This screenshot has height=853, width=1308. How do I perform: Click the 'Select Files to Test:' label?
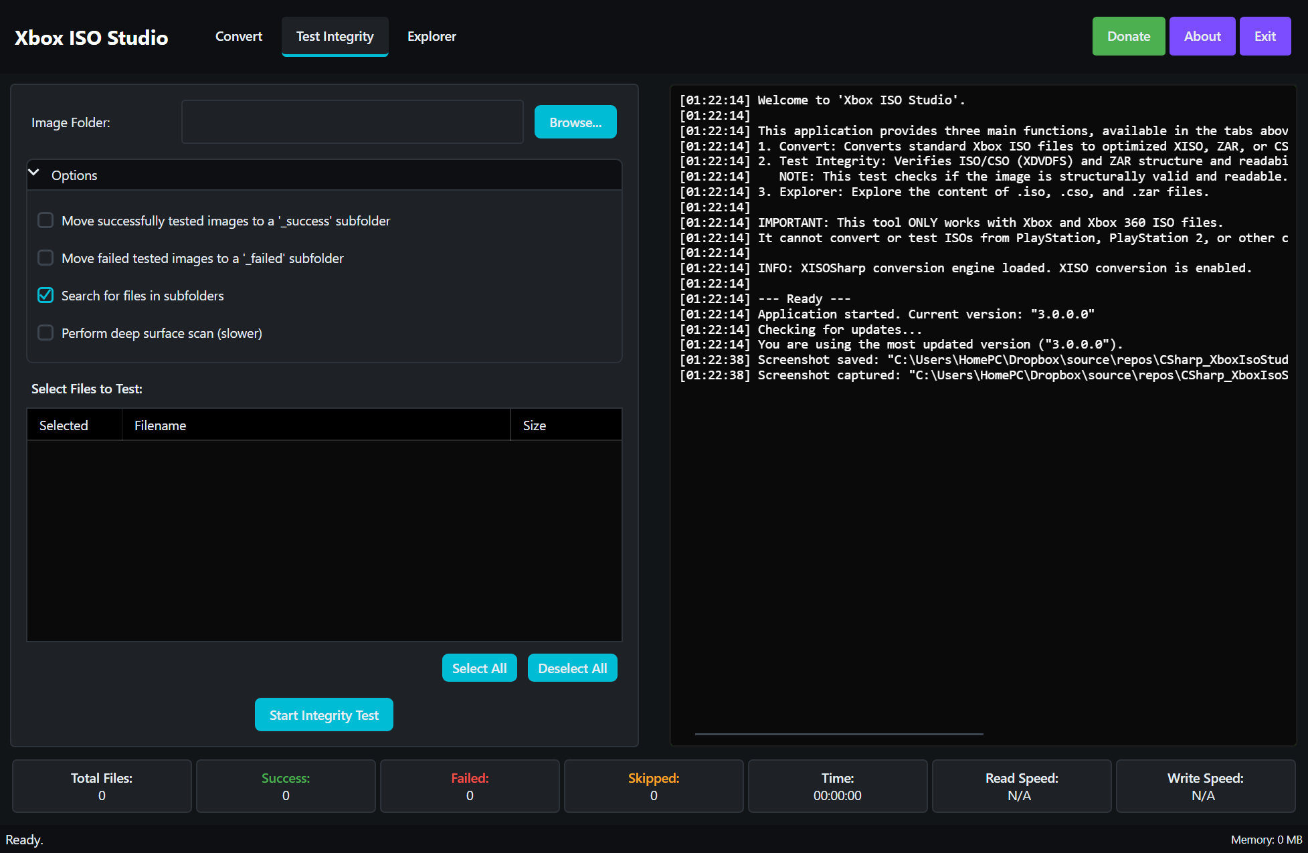tap(87, 389)
